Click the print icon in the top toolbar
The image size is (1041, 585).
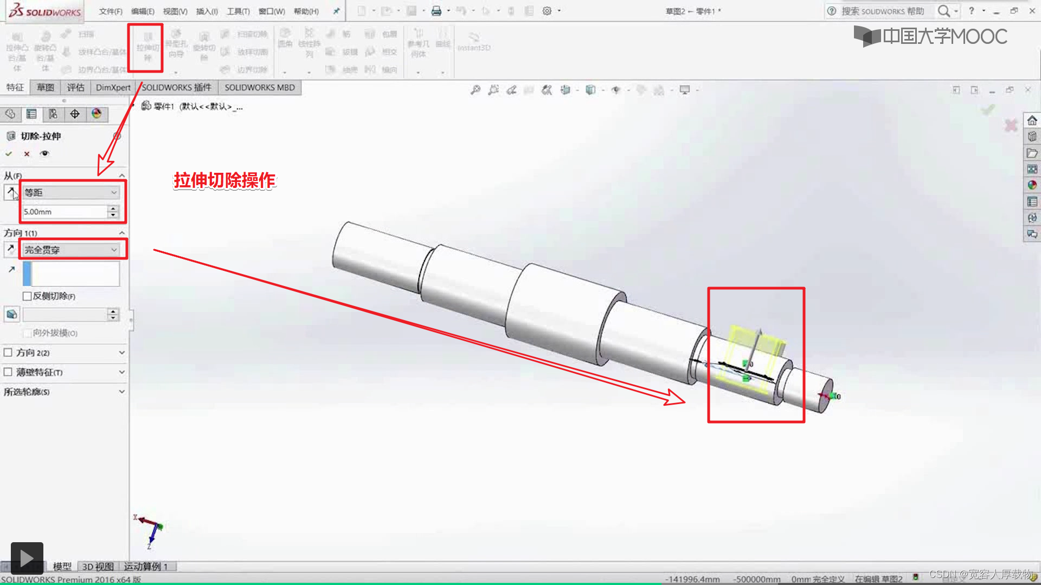tap(436, 11)
